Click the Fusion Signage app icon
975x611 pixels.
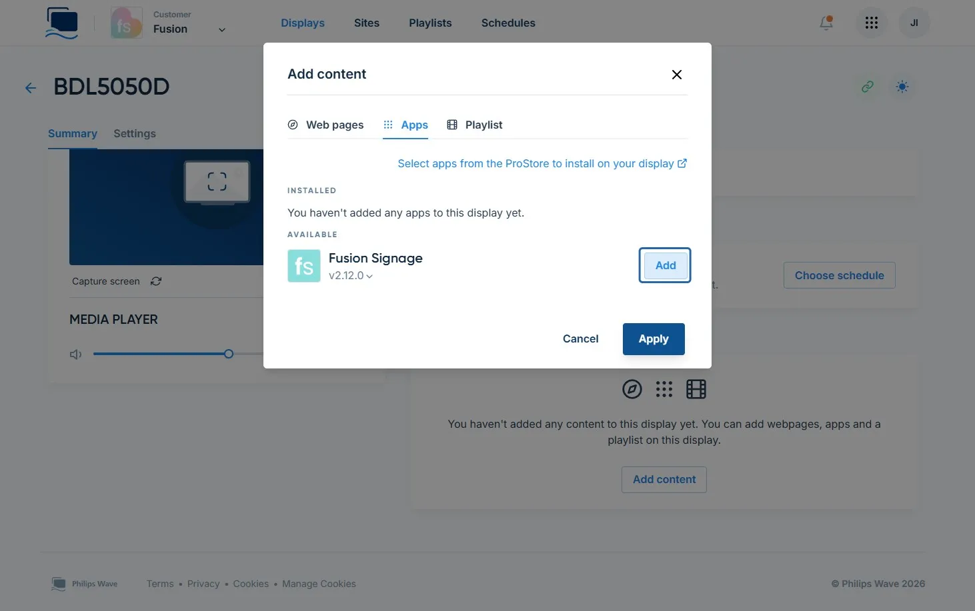click(x=304, y=266)
